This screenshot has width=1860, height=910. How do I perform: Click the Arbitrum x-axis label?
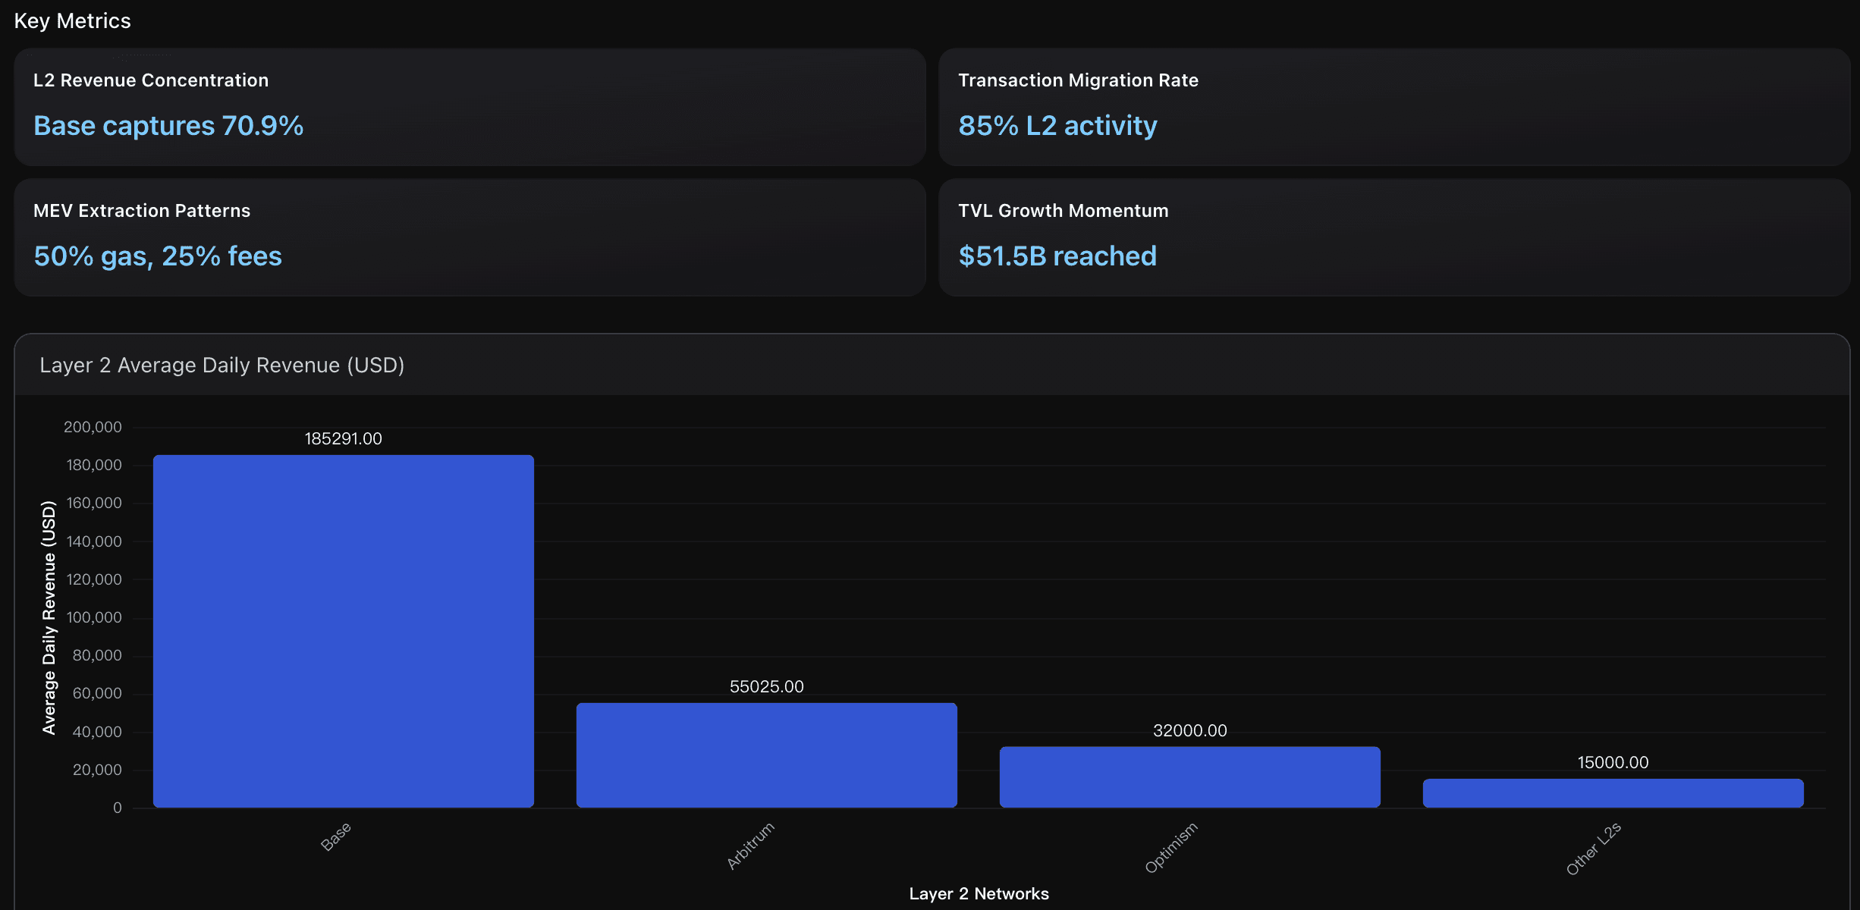(751, 846)
